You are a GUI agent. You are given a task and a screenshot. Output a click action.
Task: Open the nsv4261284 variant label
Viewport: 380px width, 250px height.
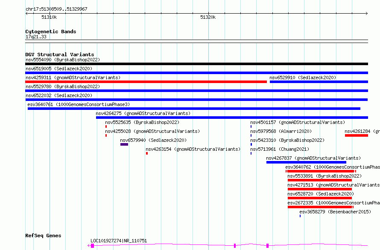(x=362, y=131)
